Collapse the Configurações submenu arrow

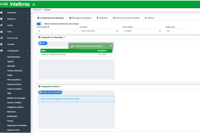pos(27,51)
